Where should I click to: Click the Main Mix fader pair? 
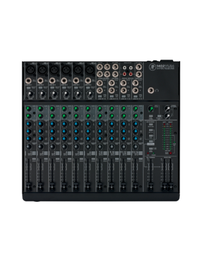click(x=168, y=186)
